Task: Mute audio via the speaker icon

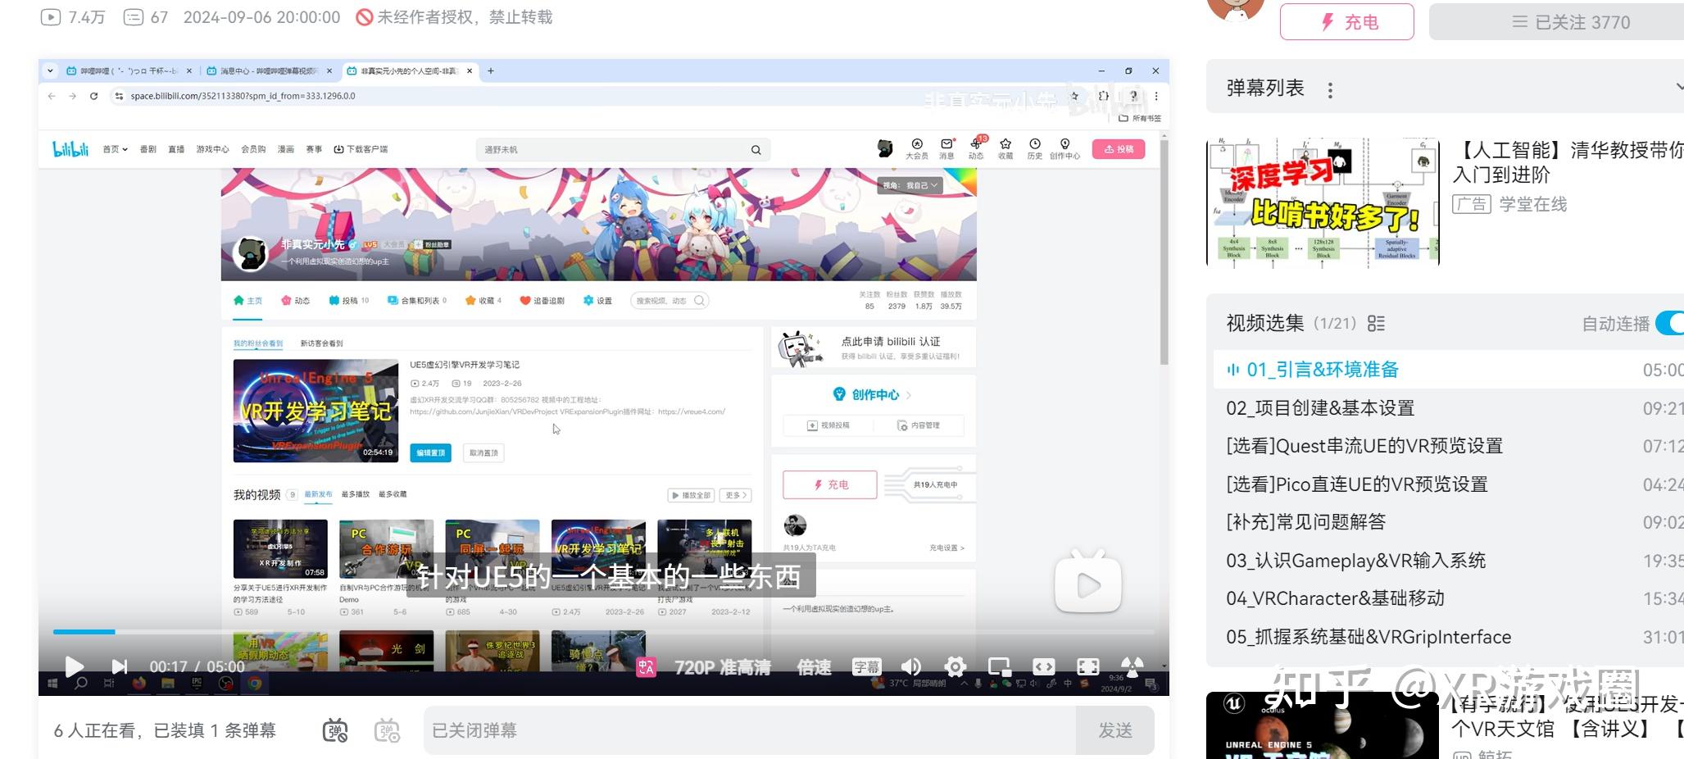Action: pos(912,666)
